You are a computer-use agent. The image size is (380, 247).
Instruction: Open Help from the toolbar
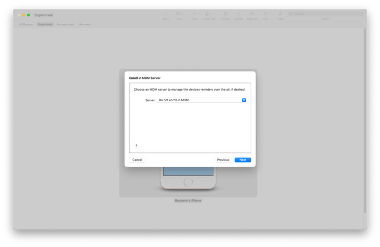[x=280, y=14]
